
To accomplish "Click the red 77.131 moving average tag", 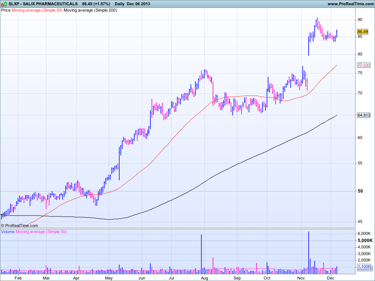I will click(363, 65).
